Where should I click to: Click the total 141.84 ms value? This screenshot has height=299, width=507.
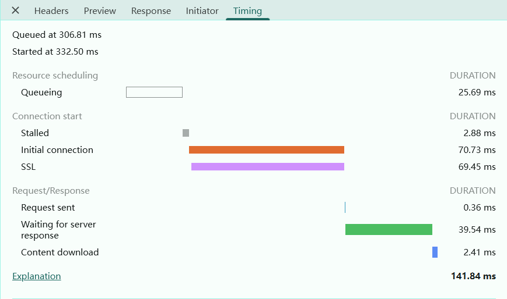(x=473, y=276)
